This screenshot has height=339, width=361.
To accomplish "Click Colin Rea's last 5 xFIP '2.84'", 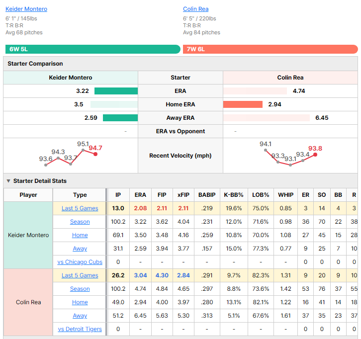I will pos(183,275).
